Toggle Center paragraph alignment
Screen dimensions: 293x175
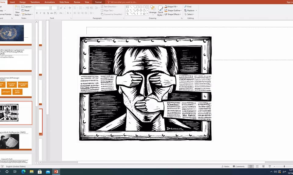click(78, 13)
